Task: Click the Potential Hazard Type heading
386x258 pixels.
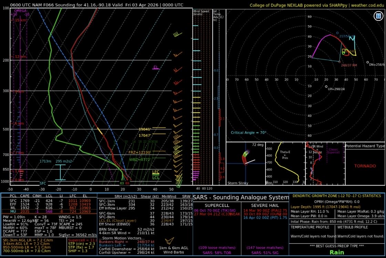Action: tap(365, 146)
